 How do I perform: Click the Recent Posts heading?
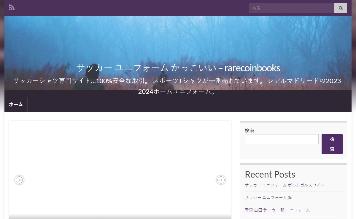click(270, 174)
